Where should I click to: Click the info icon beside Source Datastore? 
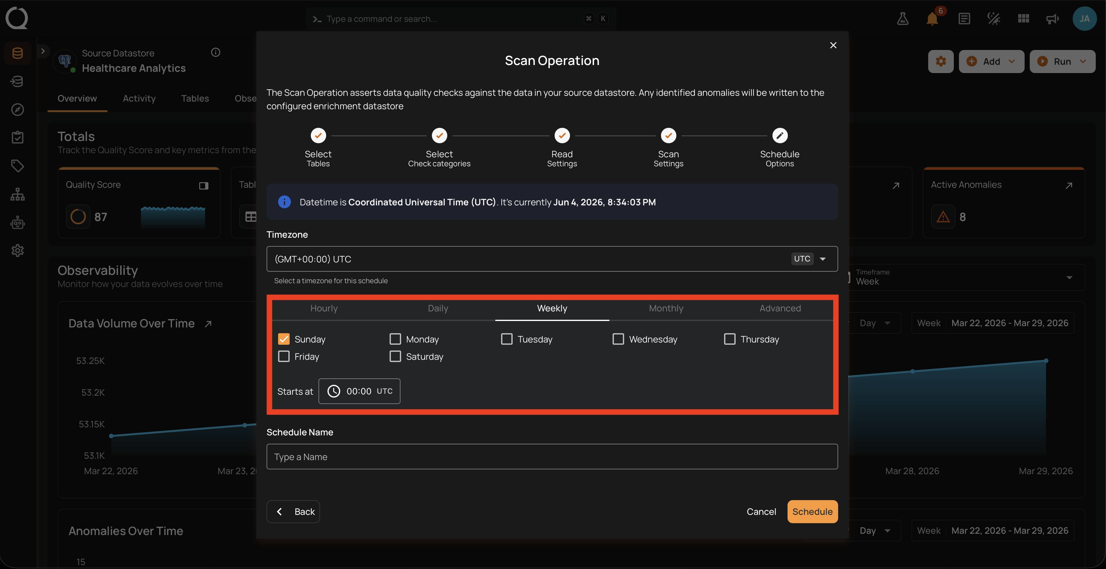(216, 53)
